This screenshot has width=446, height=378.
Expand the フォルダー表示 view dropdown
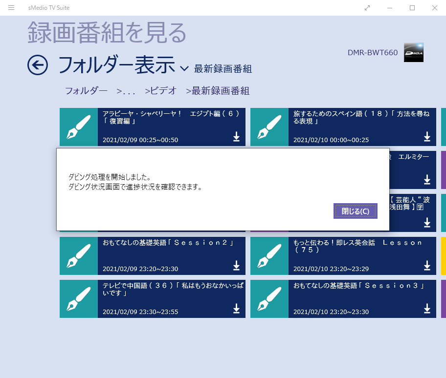tap(184, 68)
